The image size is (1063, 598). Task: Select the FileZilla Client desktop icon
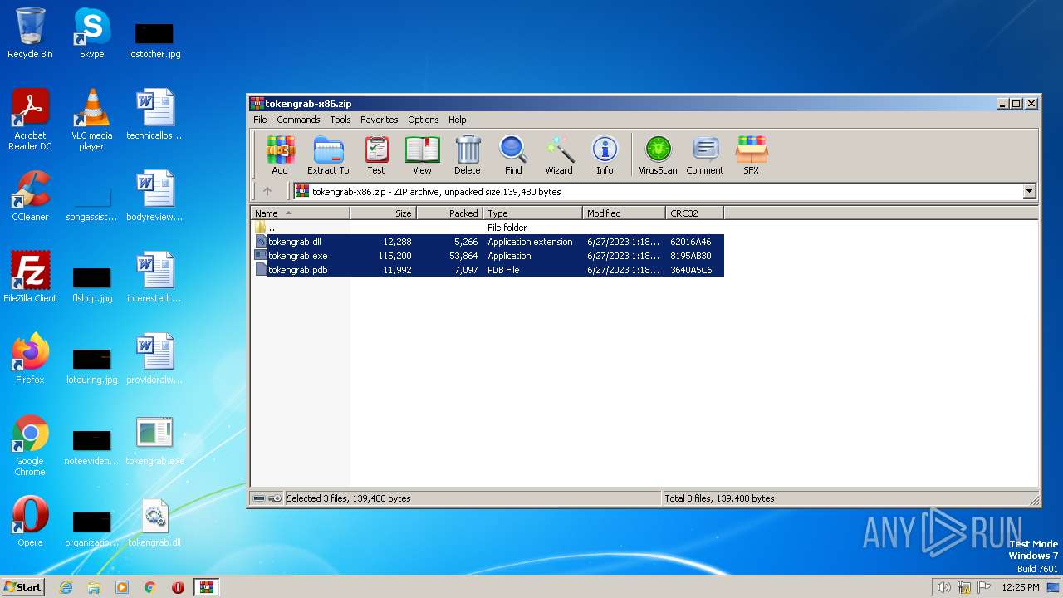(x=30, y=277)
